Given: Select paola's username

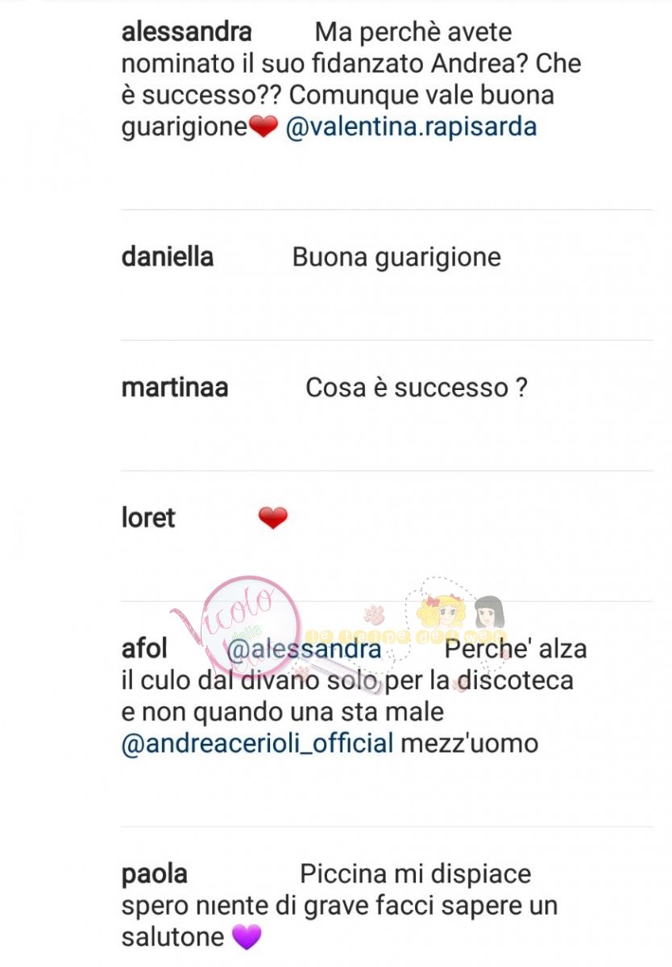Looking at the screenshot, I should click(x=155, y=874).
